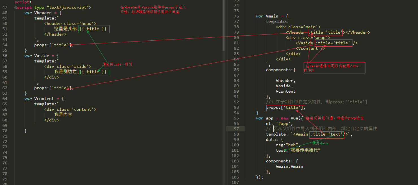Click the <div class='wrap'> tag

[x=308, y=38]
